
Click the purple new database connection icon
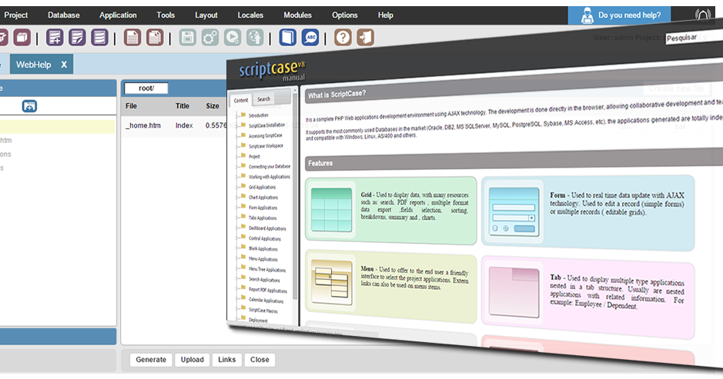click(55, 38)
